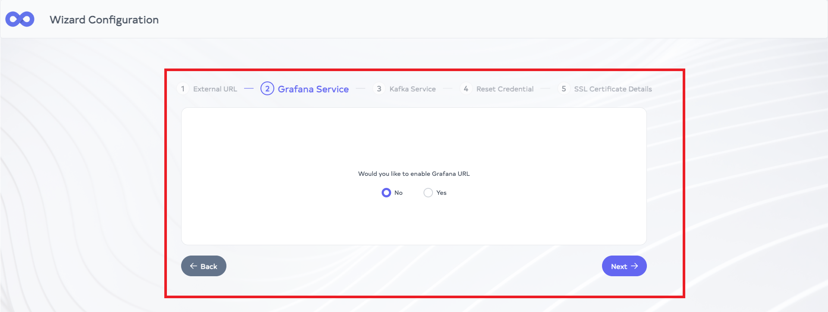828x312 pixels.
Task: Enable Grafana URL with Yes radio
Action: 428,193
